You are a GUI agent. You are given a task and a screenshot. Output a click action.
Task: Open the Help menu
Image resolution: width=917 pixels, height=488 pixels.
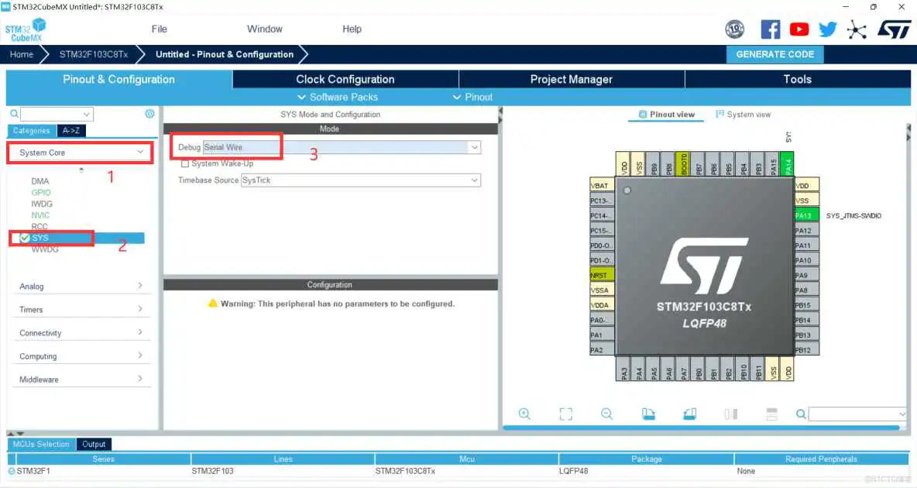[x=352, y=29]
